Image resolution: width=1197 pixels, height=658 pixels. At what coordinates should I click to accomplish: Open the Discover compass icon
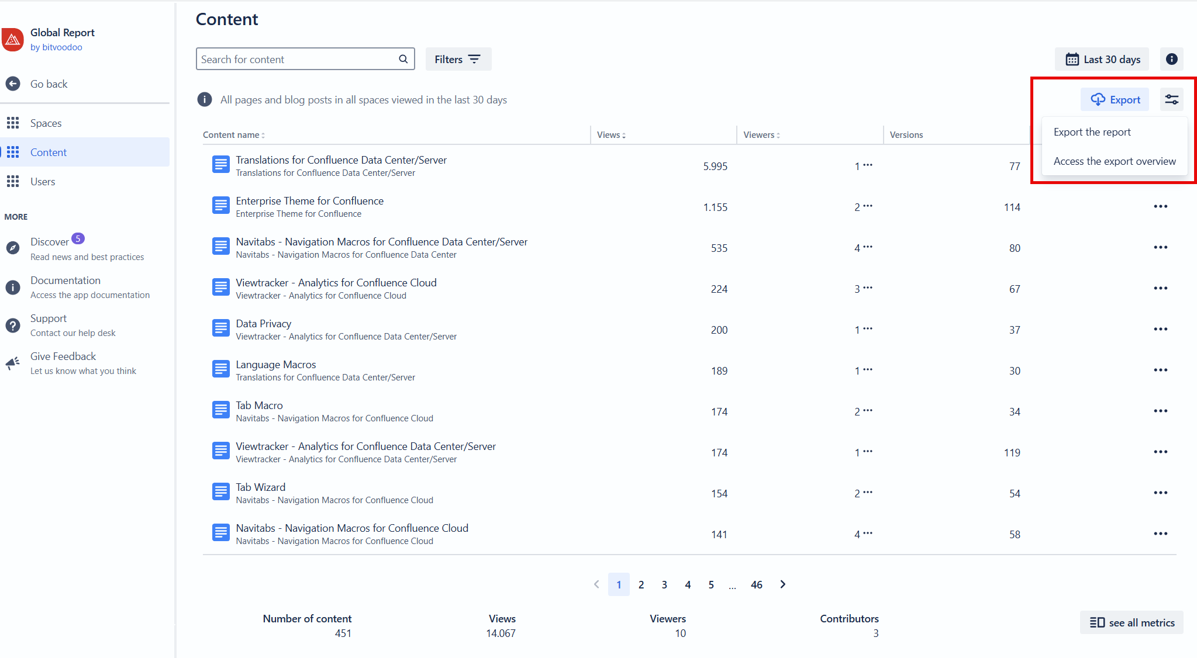click(x=13, y=248)
